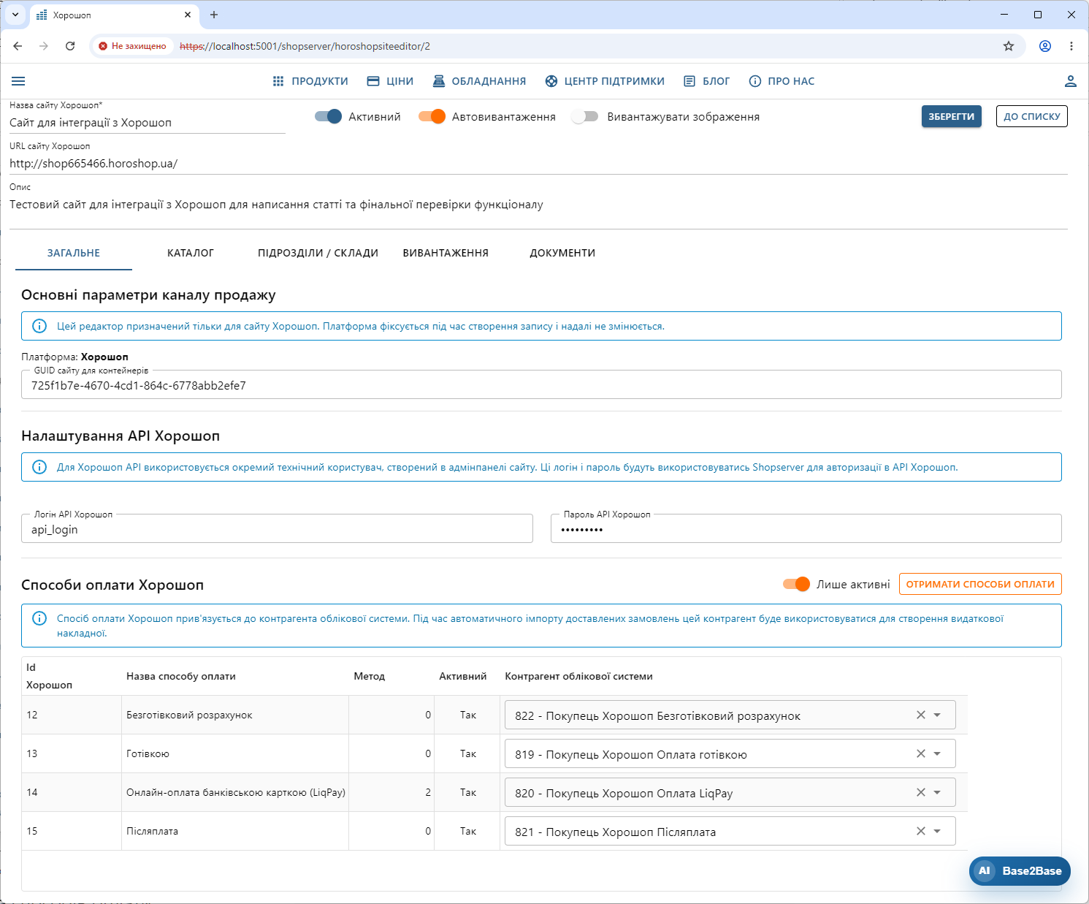The width and height of the screenshot is (1089, 904).
Task: Open contragent dropdown for Безготівковий розрахунок
Action: pyautogui.click(x=937, y=715)
